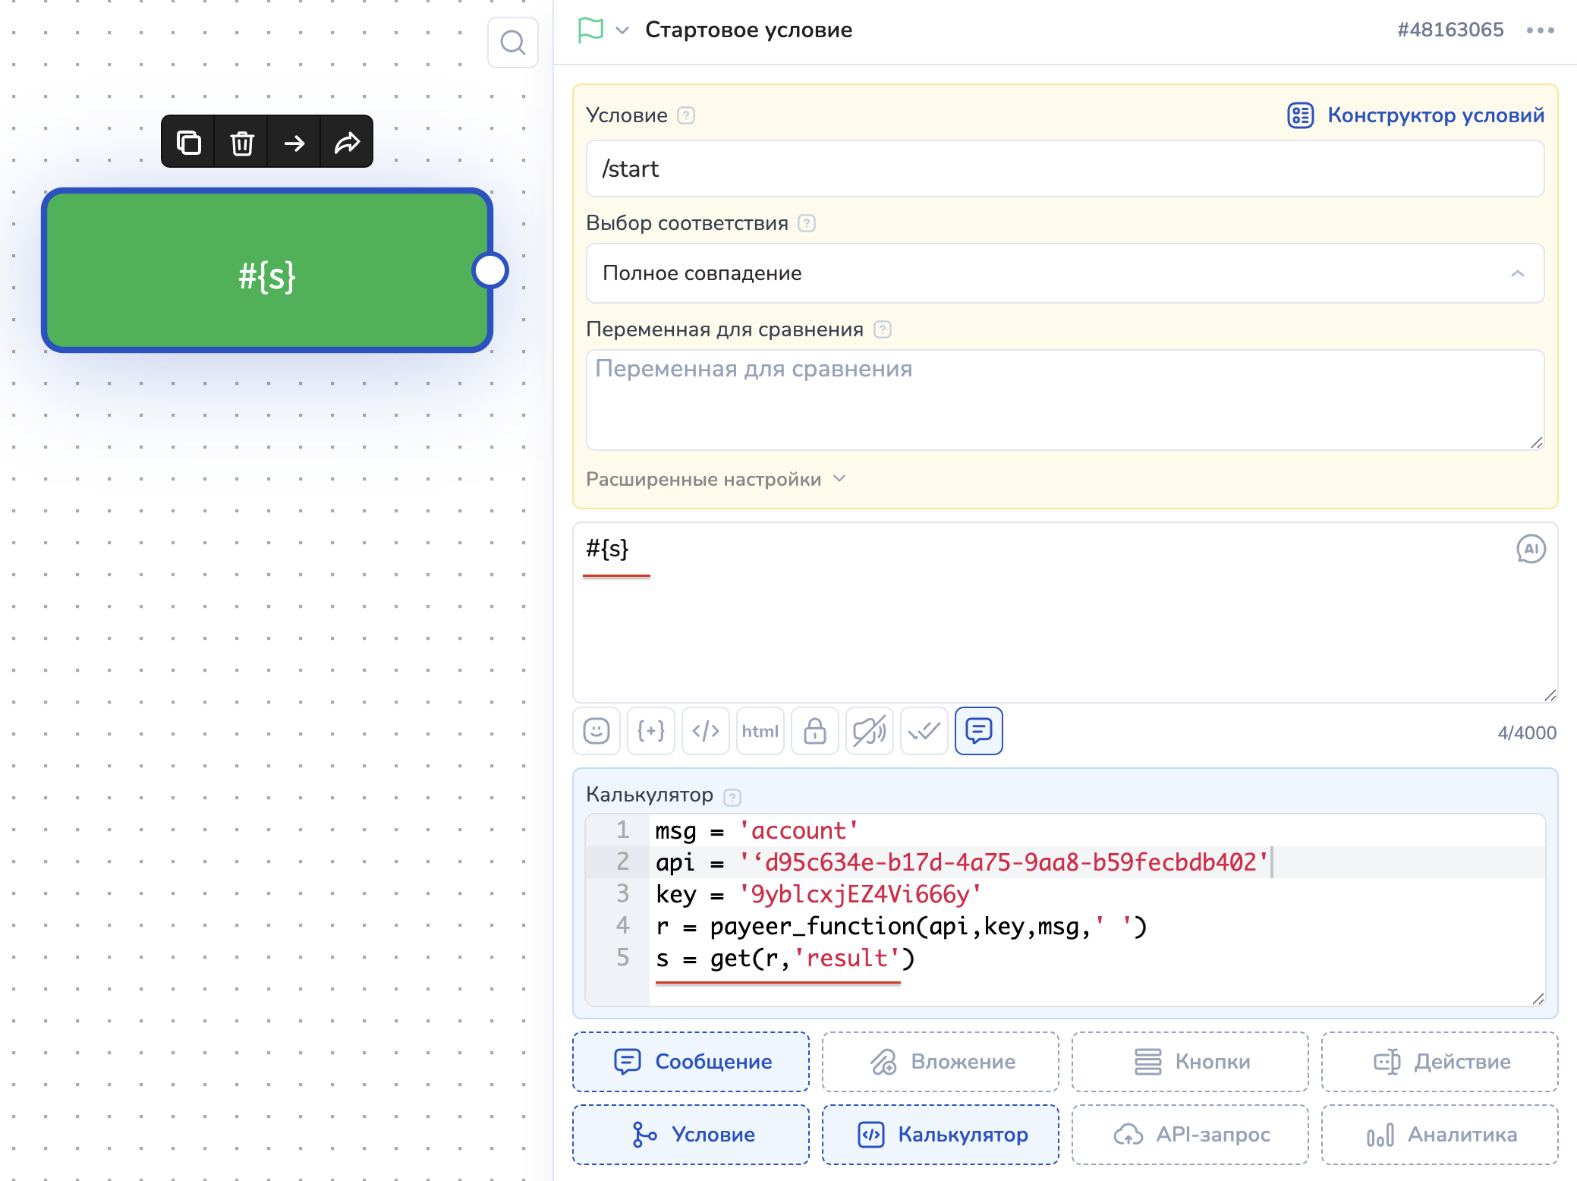
Task: Open 'Конструктор условий' link
Action: click(x=1416, y=115)
